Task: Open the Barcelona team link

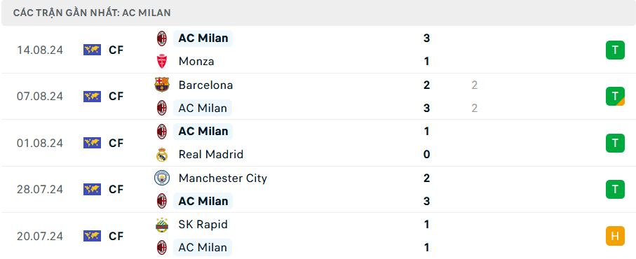Action: 205,85
